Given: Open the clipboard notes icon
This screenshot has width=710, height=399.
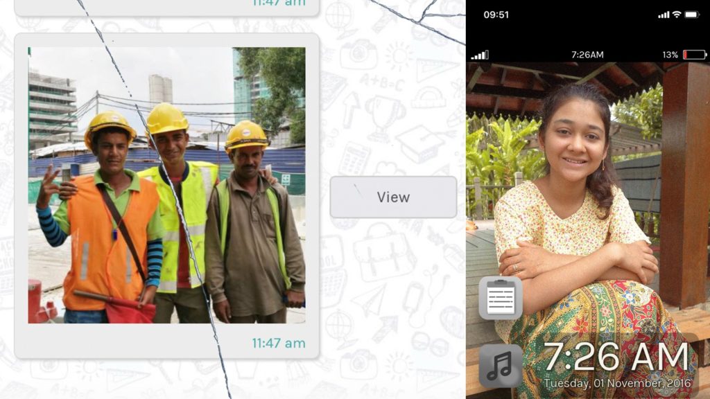Looking at the screenshot, I should pyautogui.click(x=501, y=298).
